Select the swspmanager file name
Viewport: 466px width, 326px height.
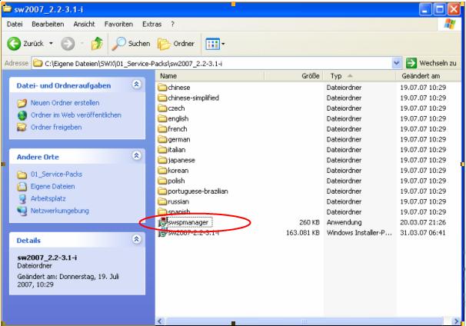tap(189, 222)
